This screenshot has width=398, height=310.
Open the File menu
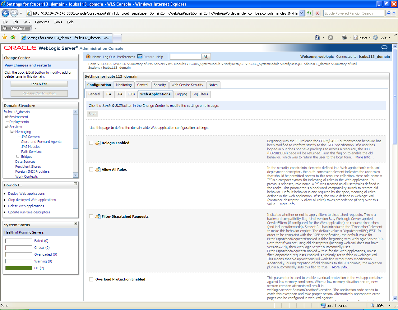tap(5, 22)
